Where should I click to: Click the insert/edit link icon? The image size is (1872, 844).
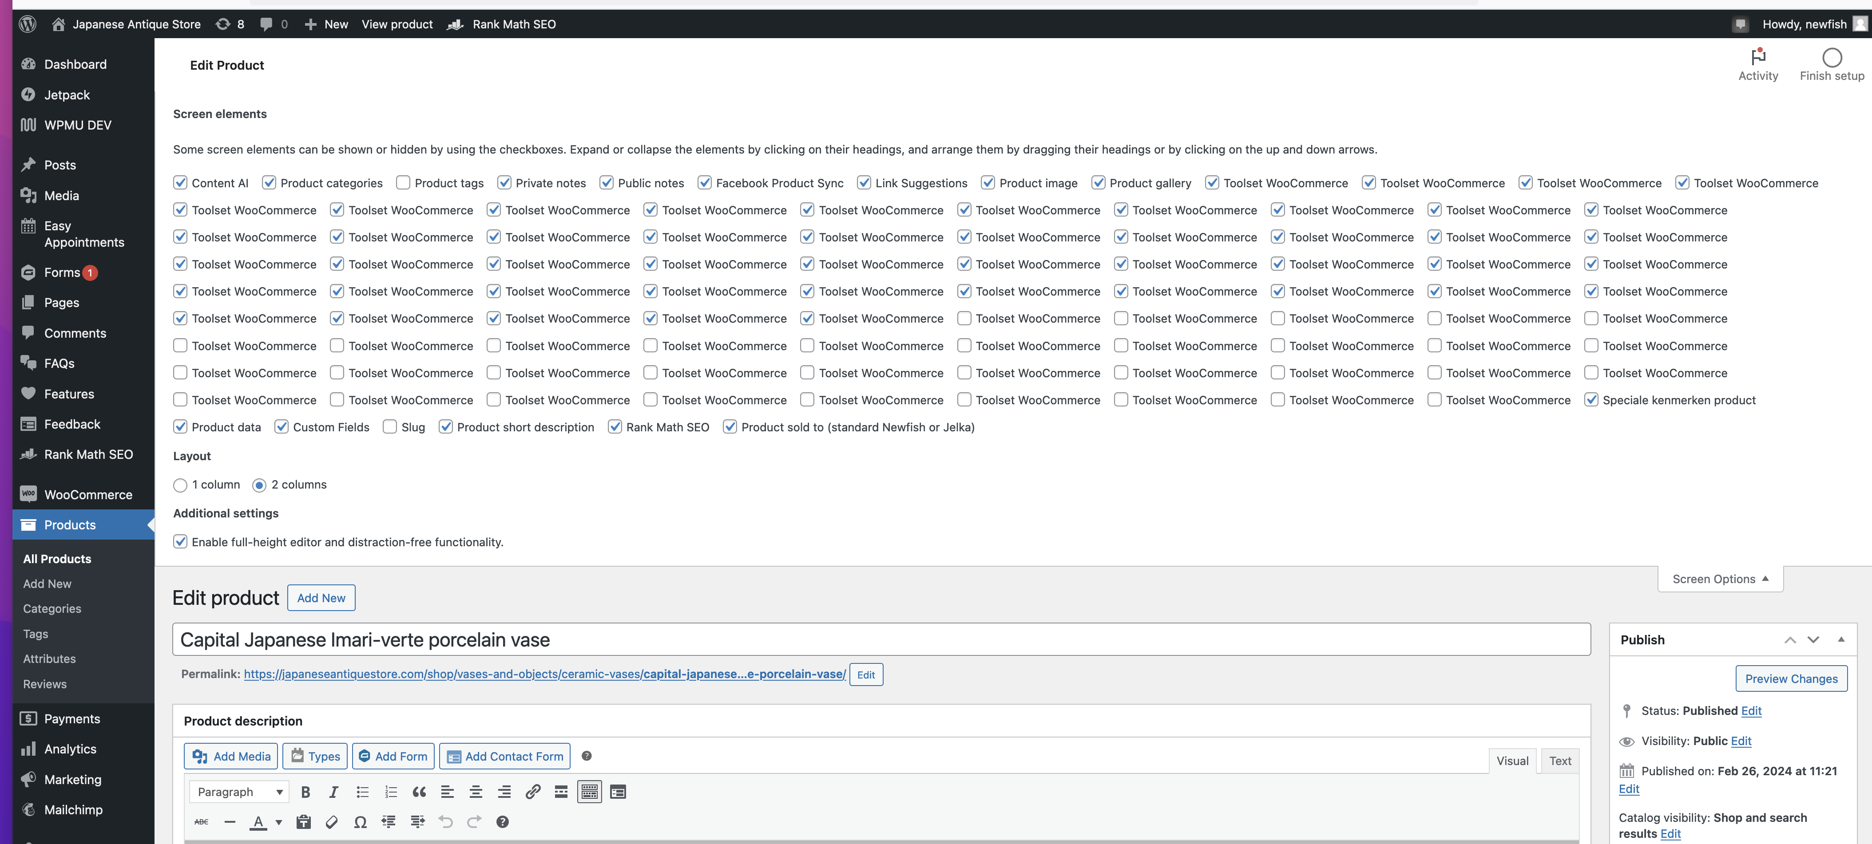[x=533, y=792]
